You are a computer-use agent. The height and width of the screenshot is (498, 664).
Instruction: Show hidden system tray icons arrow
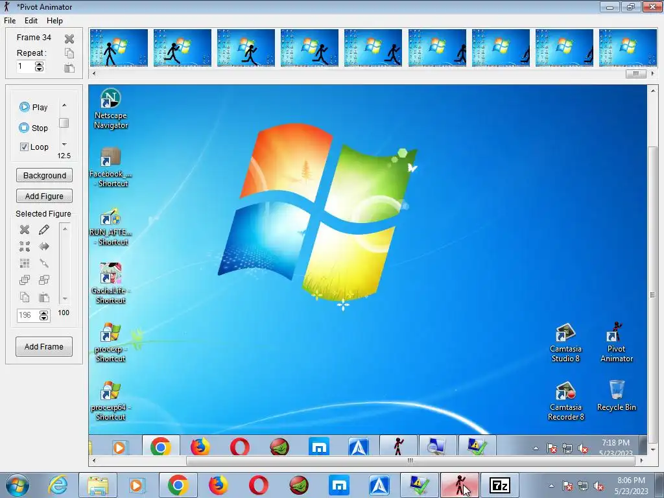(x=551, y=486)
